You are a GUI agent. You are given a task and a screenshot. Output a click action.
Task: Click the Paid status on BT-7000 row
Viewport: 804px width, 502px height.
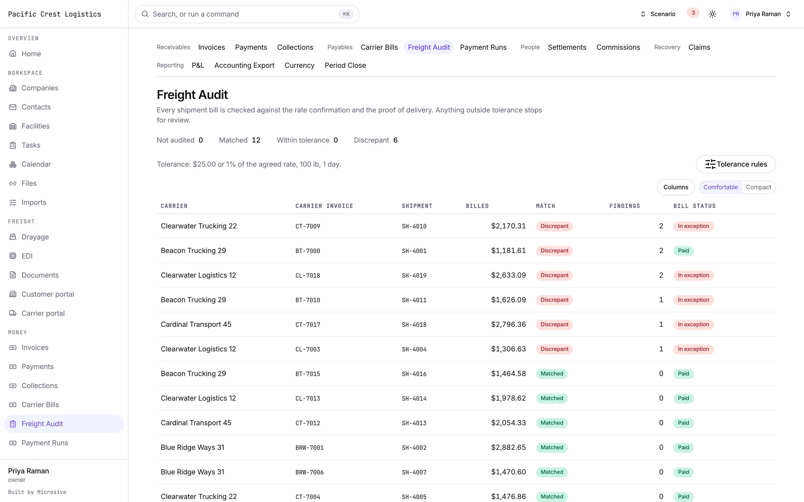tap(683, 251)
